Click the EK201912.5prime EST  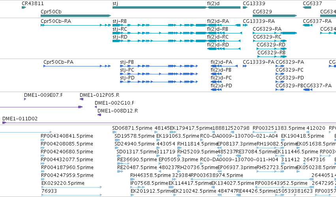(133, 195)
